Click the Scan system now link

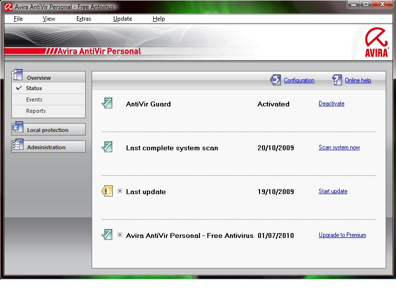click(339, 147)
